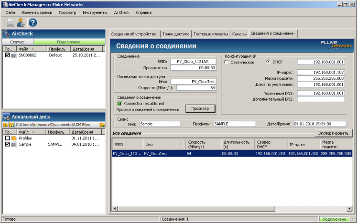Click the Маска подсети field 255.255.255.000
This screenshot has height=223, width=357.
(321, 78)
